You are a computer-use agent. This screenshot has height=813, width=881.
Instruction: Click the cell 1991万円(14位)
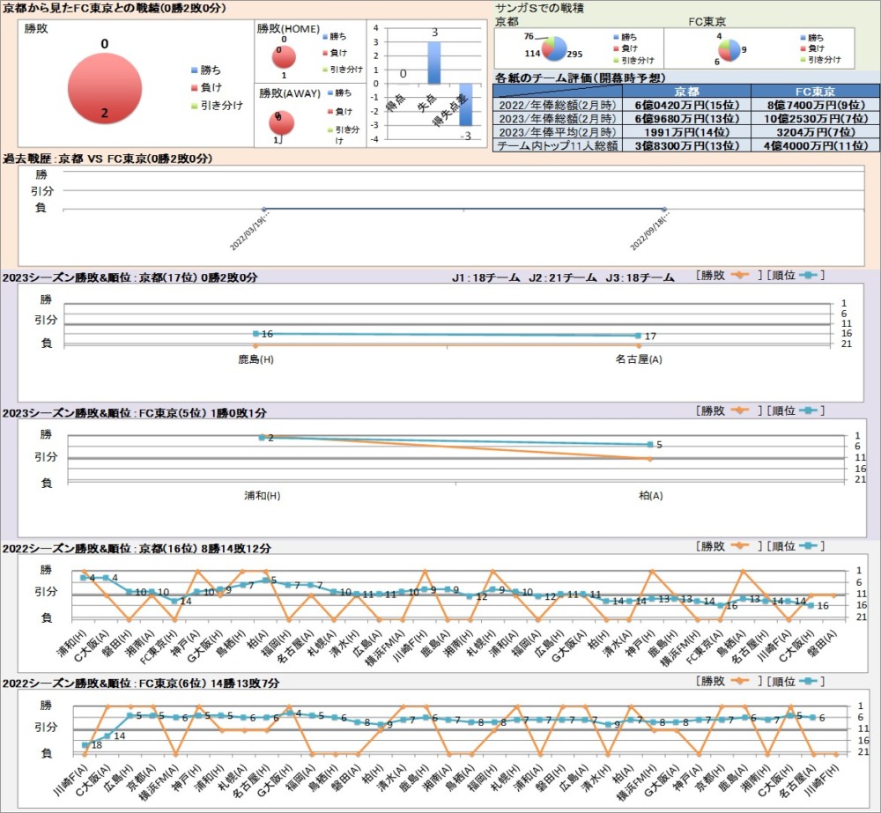coord(686,132)
